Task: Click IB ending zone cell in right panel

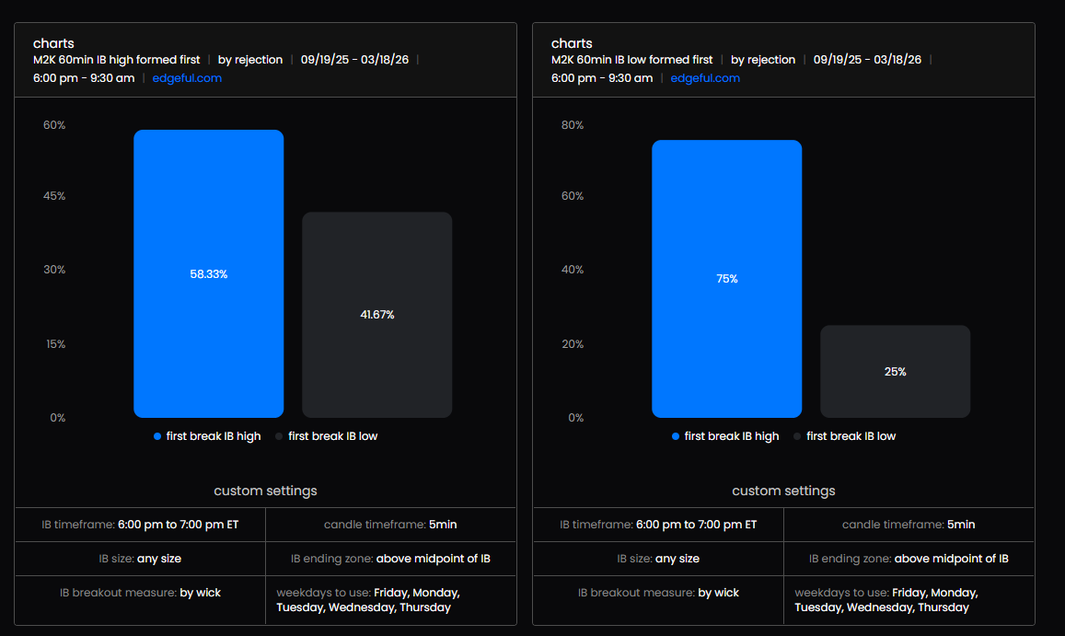Action: [x=909, y=559]
